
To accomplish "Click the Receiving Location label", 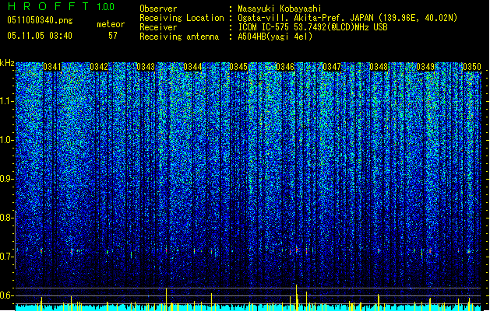I will 182,18.
